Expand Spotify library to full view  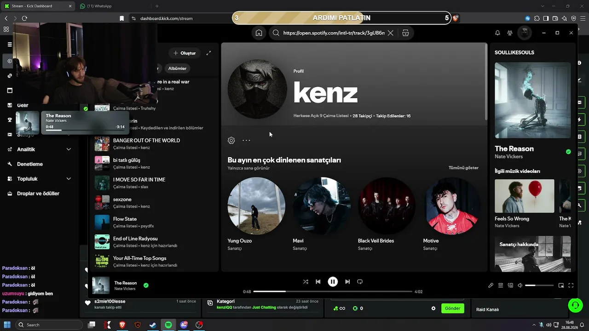(x=208, y=53)
